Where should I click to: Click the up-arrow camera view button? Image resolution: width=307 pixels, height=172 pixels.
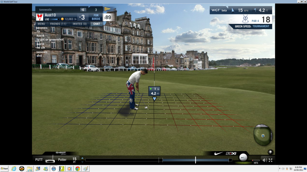(x=270, y=152)
